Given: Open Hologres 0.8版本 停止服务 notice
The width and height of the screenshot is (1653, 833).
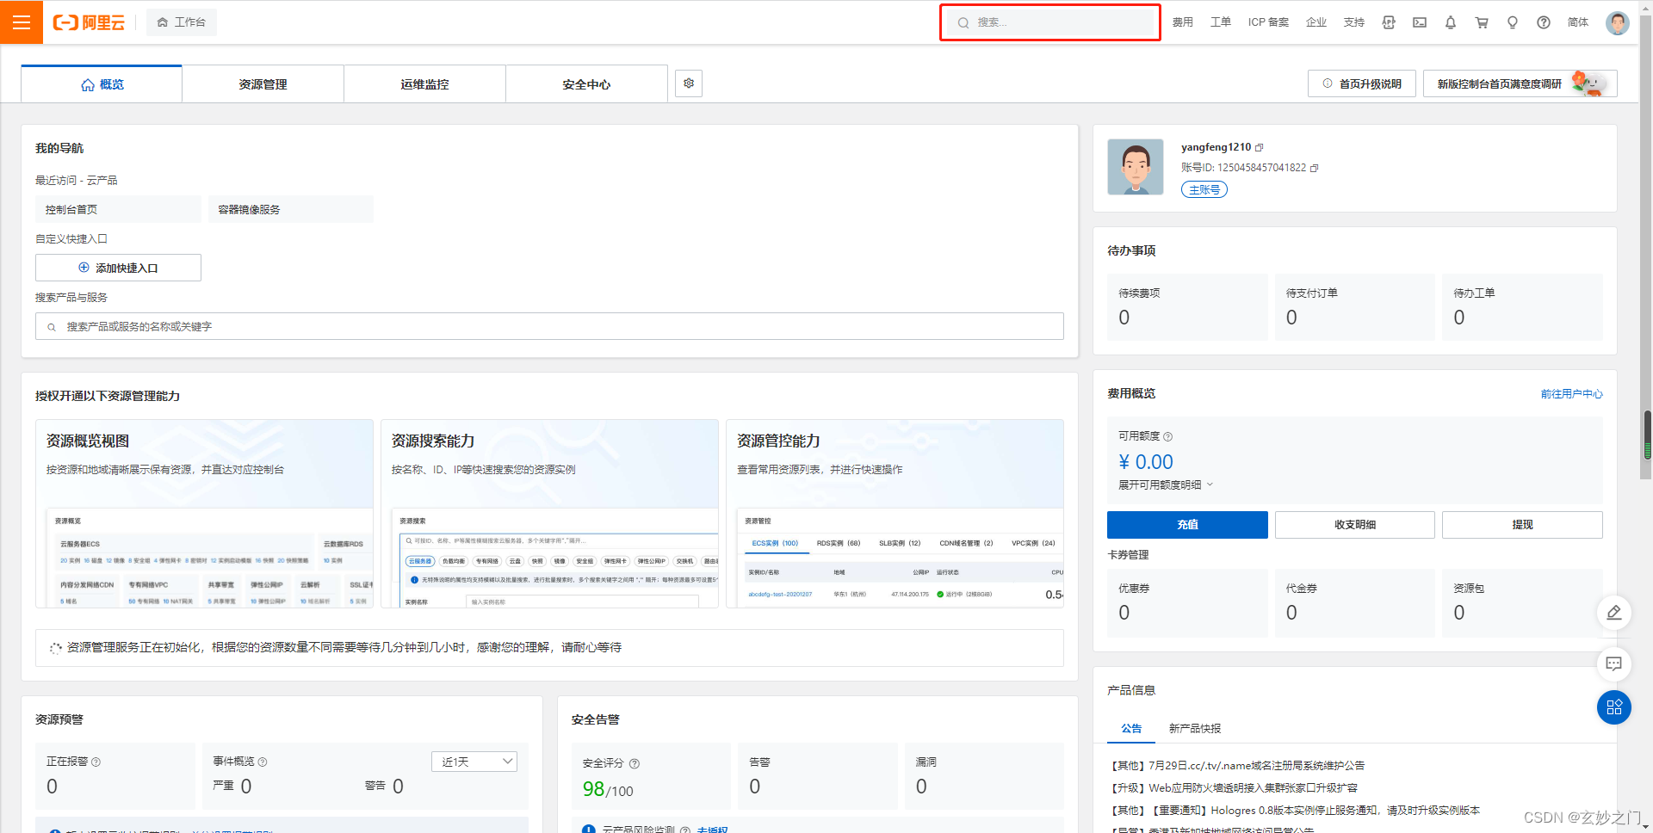Looking at the screenshot, I should point(1295,811).
